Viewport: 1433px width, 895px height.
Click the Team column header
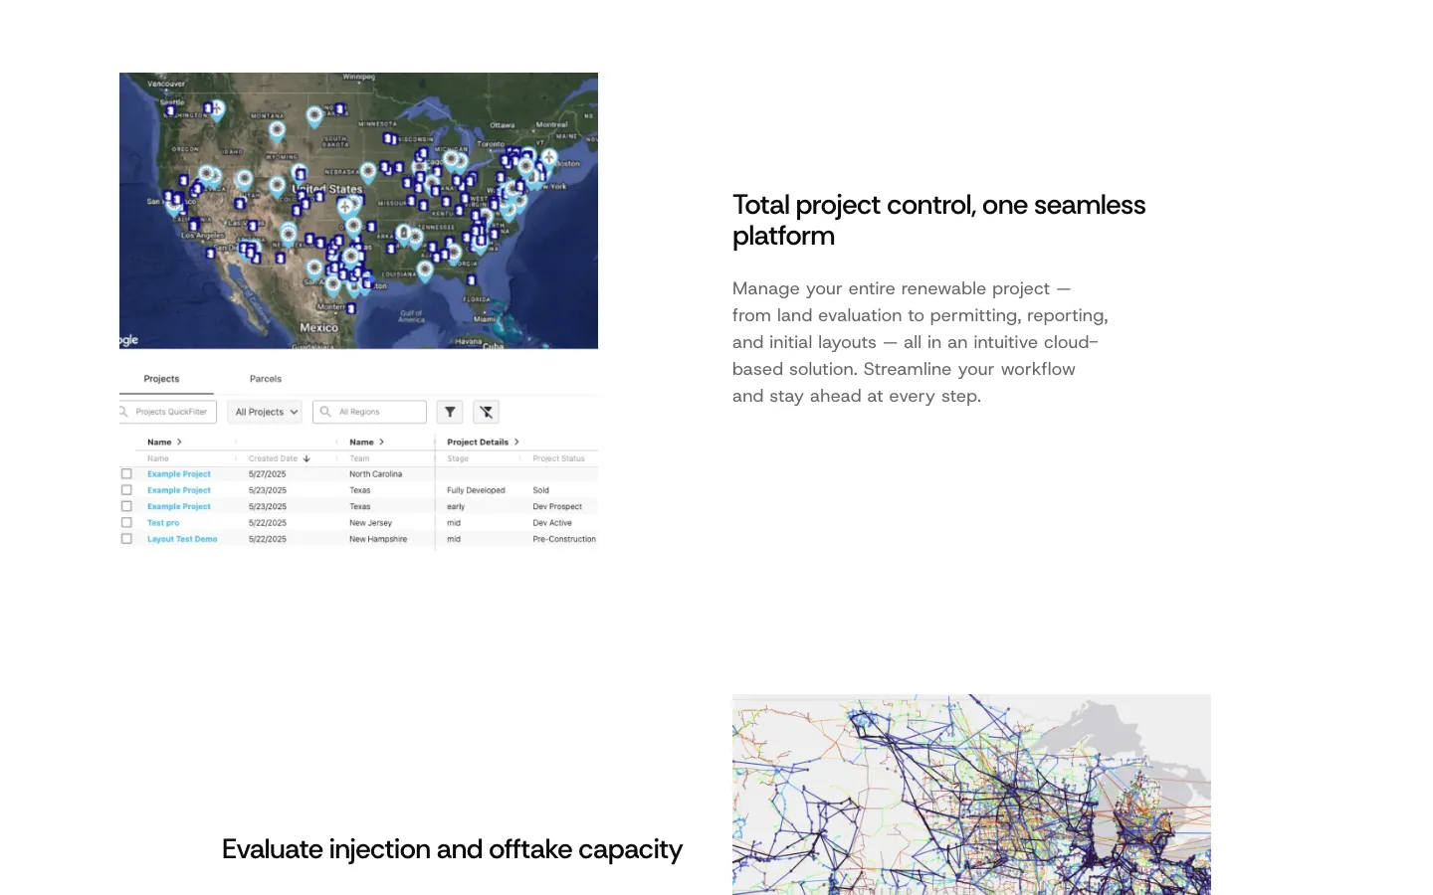tap(359, 458)
